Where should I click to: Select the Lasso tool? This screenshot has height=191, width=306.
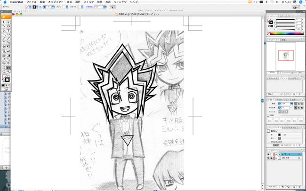[x=8, y=26]
